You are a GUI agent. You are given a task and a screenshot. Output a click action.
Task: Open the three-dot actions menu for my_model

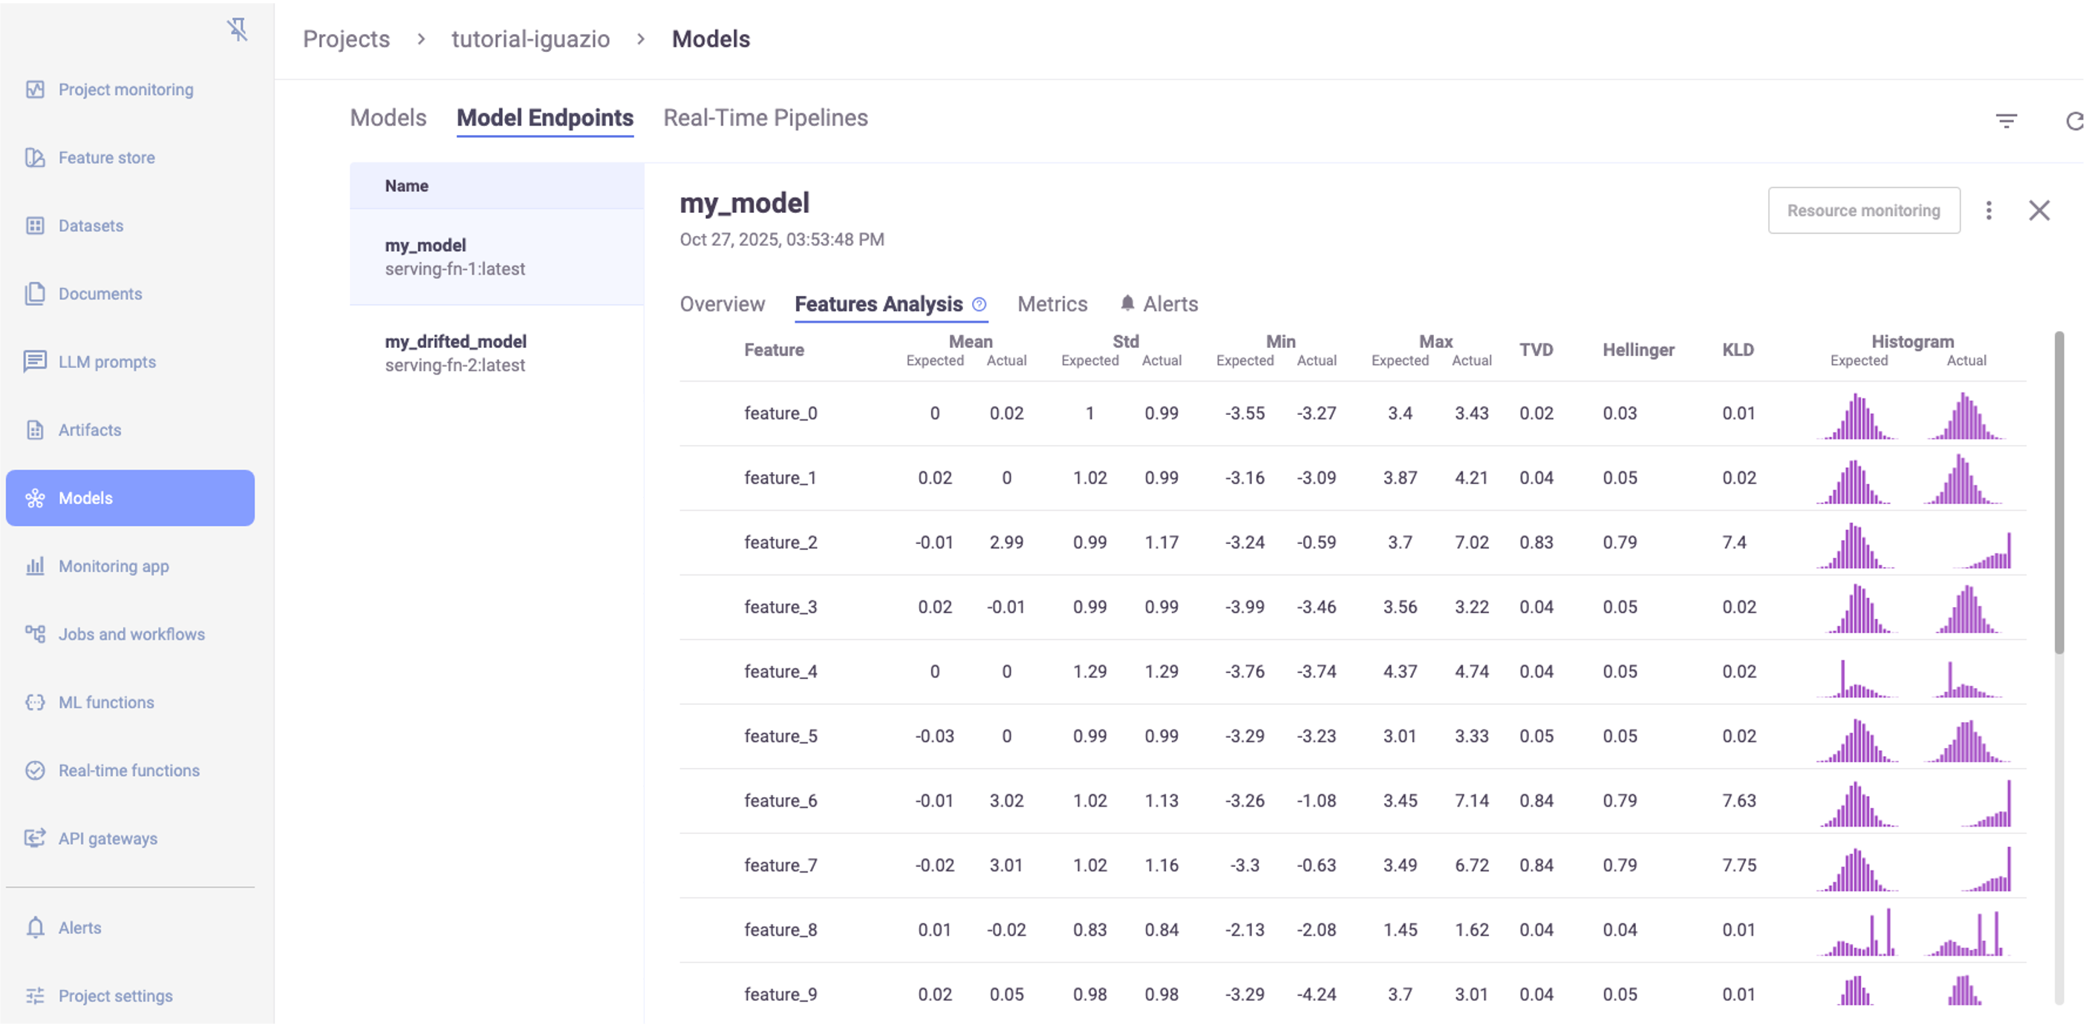[x=1989, y=211]
